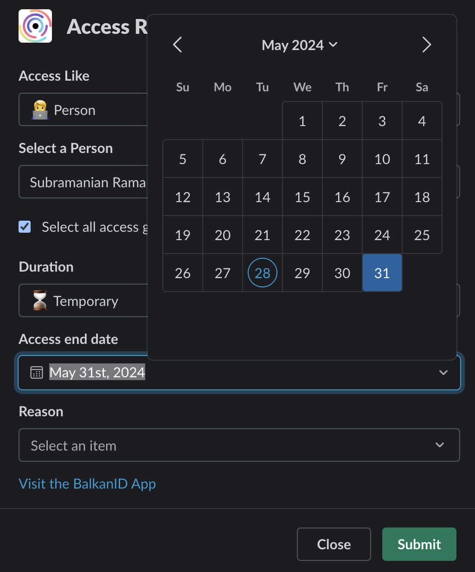The image size is (475, 572).
Task: Expand the Access end date dropdown chevron
Action: coord(443,372)
